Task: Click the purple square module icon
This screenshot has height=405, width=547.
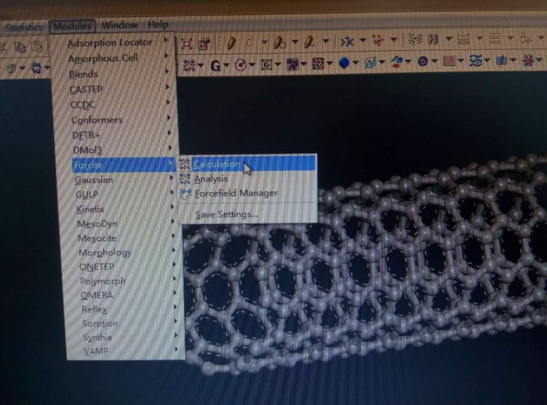Action: 292,64
